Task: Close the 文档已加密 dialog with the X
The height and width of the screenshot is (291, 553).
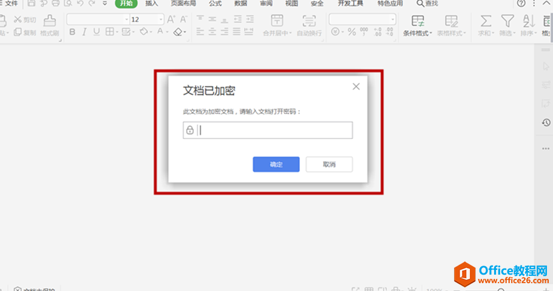Action: click(356, 86)
